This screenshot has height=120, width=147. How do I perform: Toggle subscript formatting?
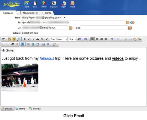(x=42, y=39)
